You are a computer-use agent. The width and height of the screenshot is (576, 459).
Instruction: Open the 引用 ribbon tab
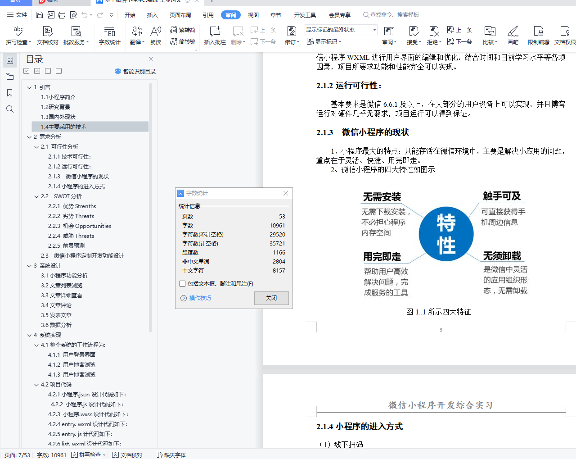pyautogui.click(x=208, y=15)
